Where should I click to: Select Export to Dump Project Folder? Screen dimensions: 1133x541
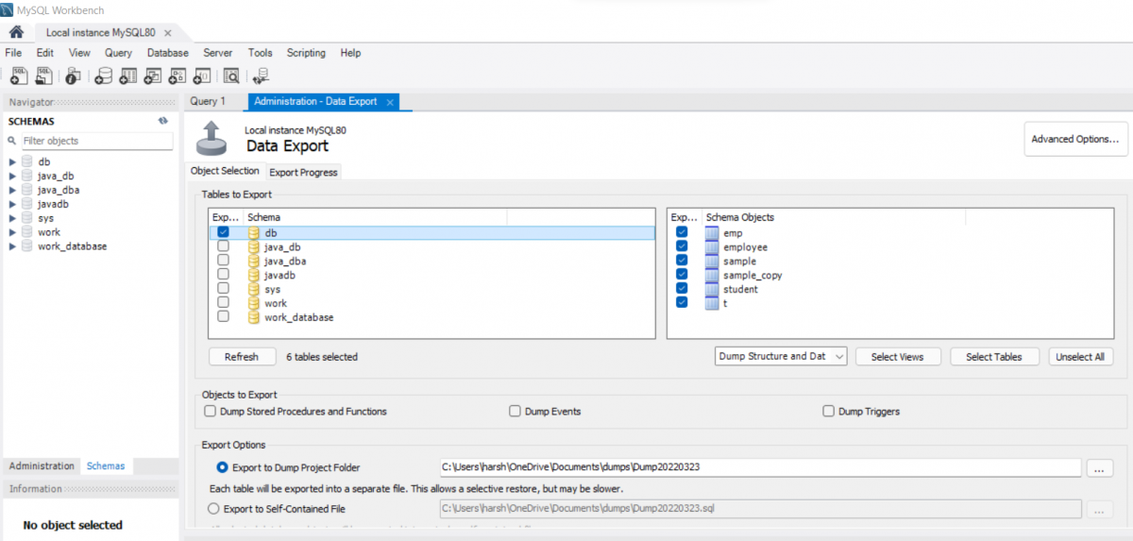pyautogui.click(x=223, y=466)
